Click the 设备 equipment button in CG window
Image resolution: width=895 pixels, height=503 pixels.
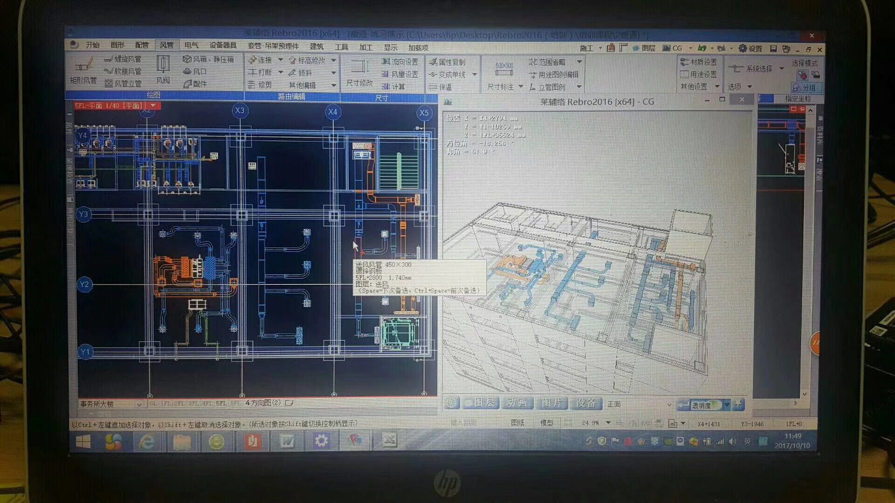(x=586, y=403)
